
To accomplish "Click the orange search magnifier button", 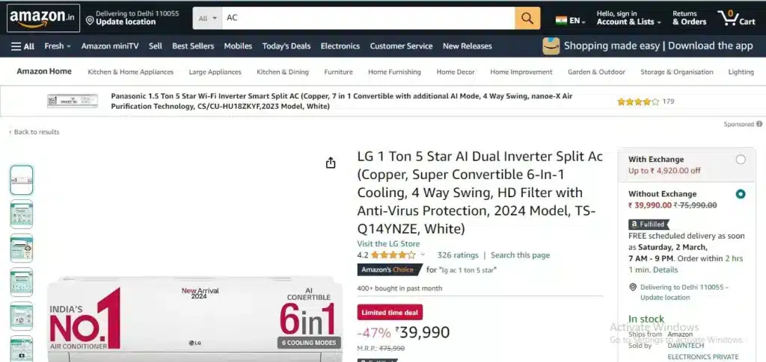I will point(527,18).
